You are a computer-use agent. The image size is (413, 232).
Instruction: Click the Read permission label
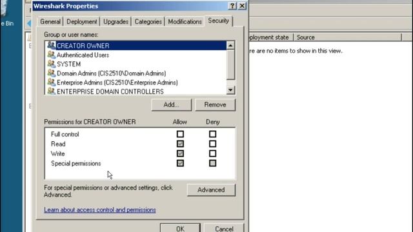(58, 144)
